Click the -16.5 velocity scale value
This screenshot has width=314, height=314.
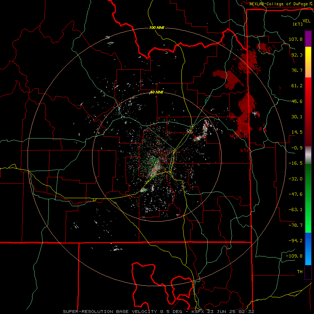point(296,163)
